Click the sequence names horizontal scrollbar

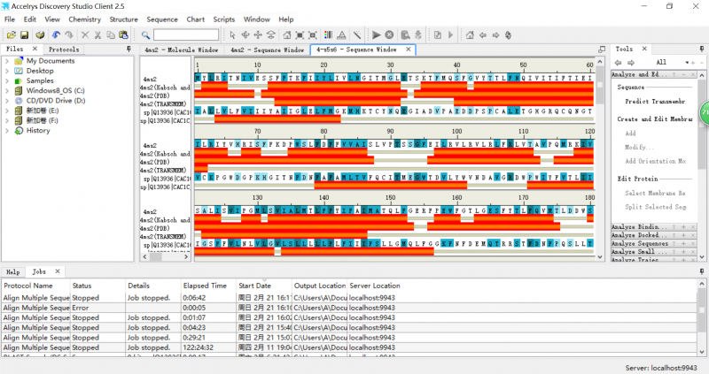click(166, 256)
